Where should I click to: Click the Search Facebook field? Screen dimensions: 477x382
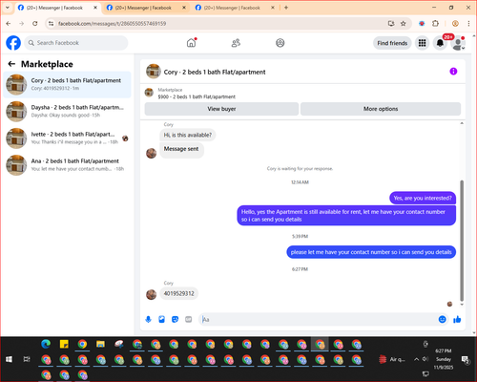click(76, 43)
